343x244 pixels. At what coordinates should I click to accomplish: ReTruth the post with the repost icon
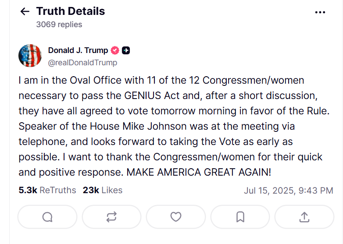(x=111, y=217)
